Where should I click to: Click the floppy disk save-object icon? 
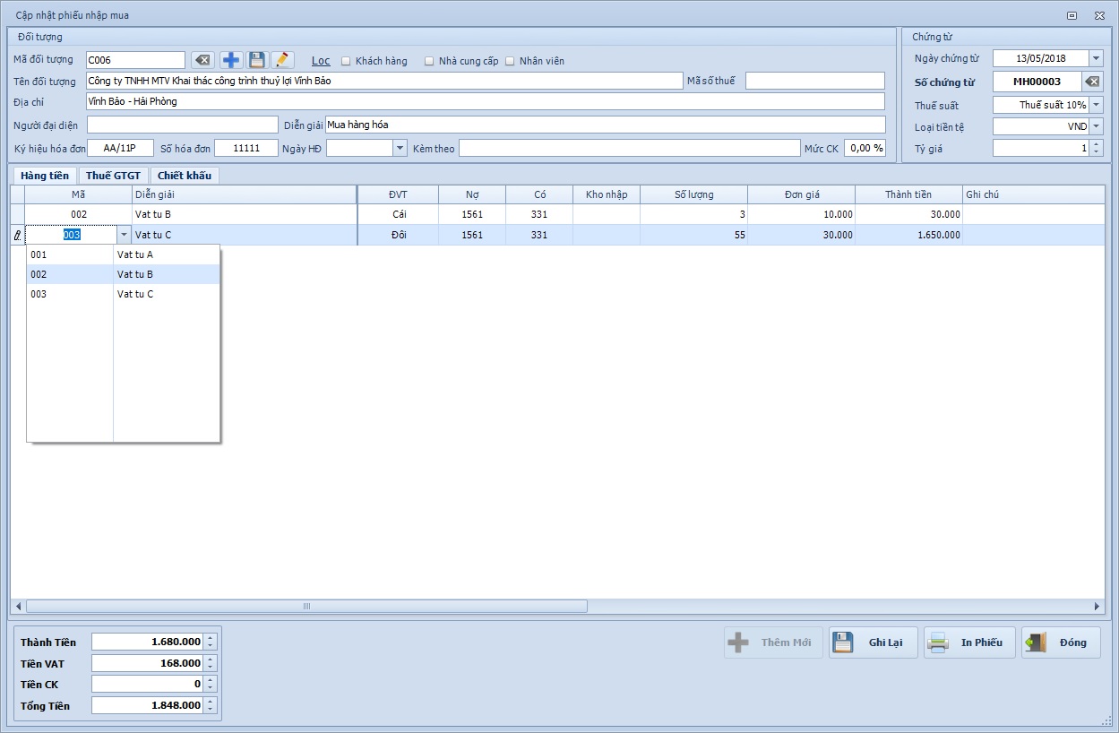coord(257,60)
